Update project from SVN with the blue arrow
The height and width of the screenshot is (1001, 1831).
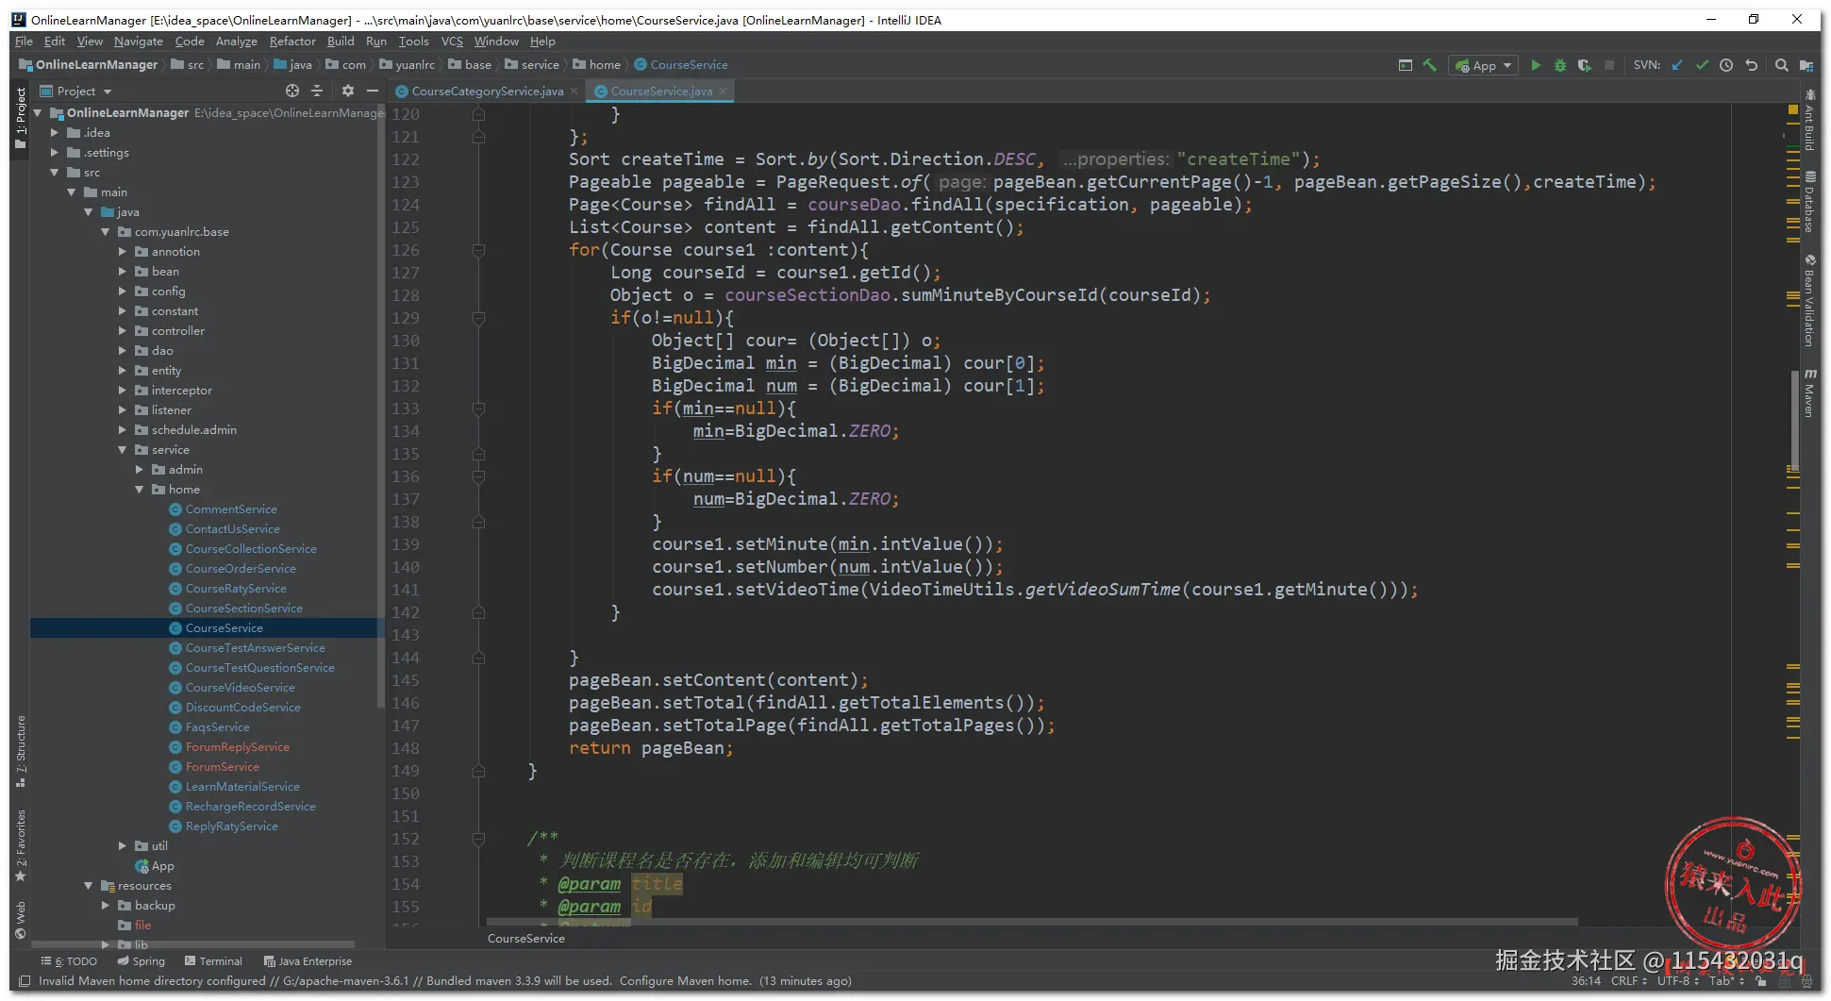pos(1677,65)
